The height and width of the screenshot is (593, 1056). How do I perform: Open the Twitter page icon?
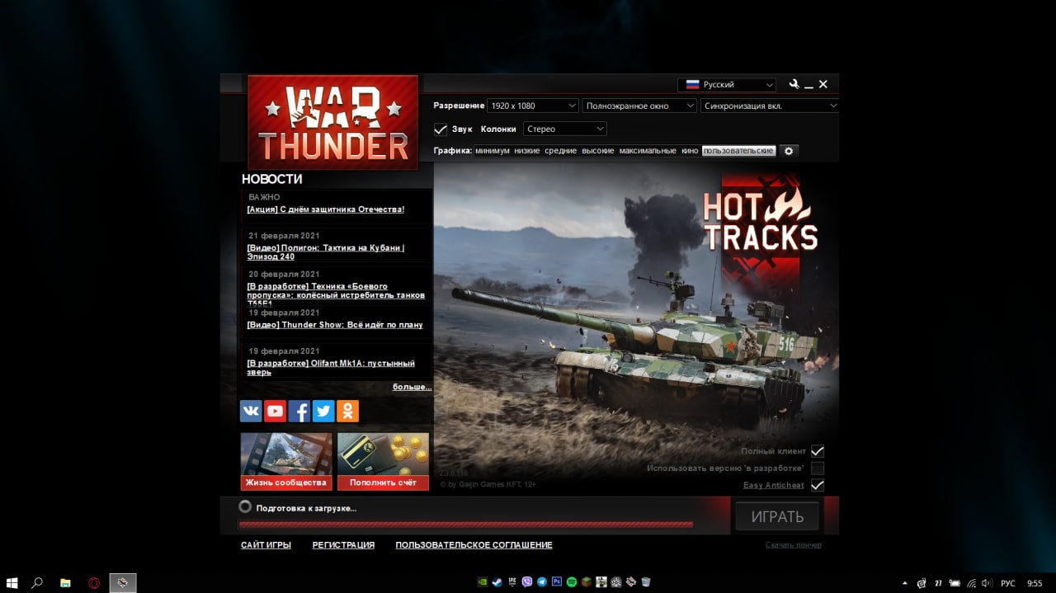pos(323,411)
